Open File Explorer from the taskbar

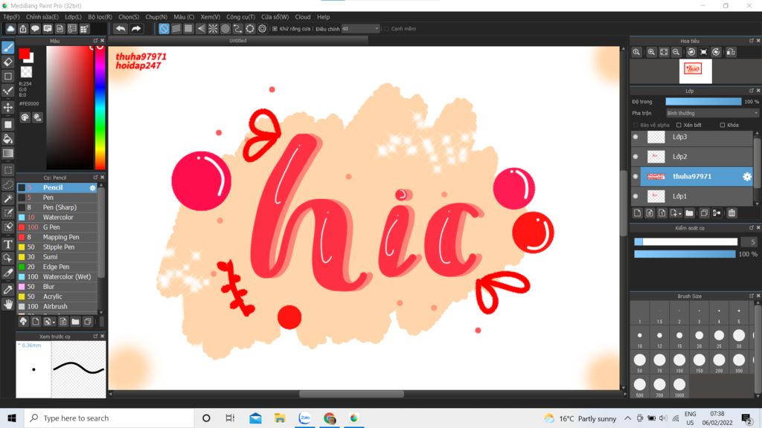[280, 418]
